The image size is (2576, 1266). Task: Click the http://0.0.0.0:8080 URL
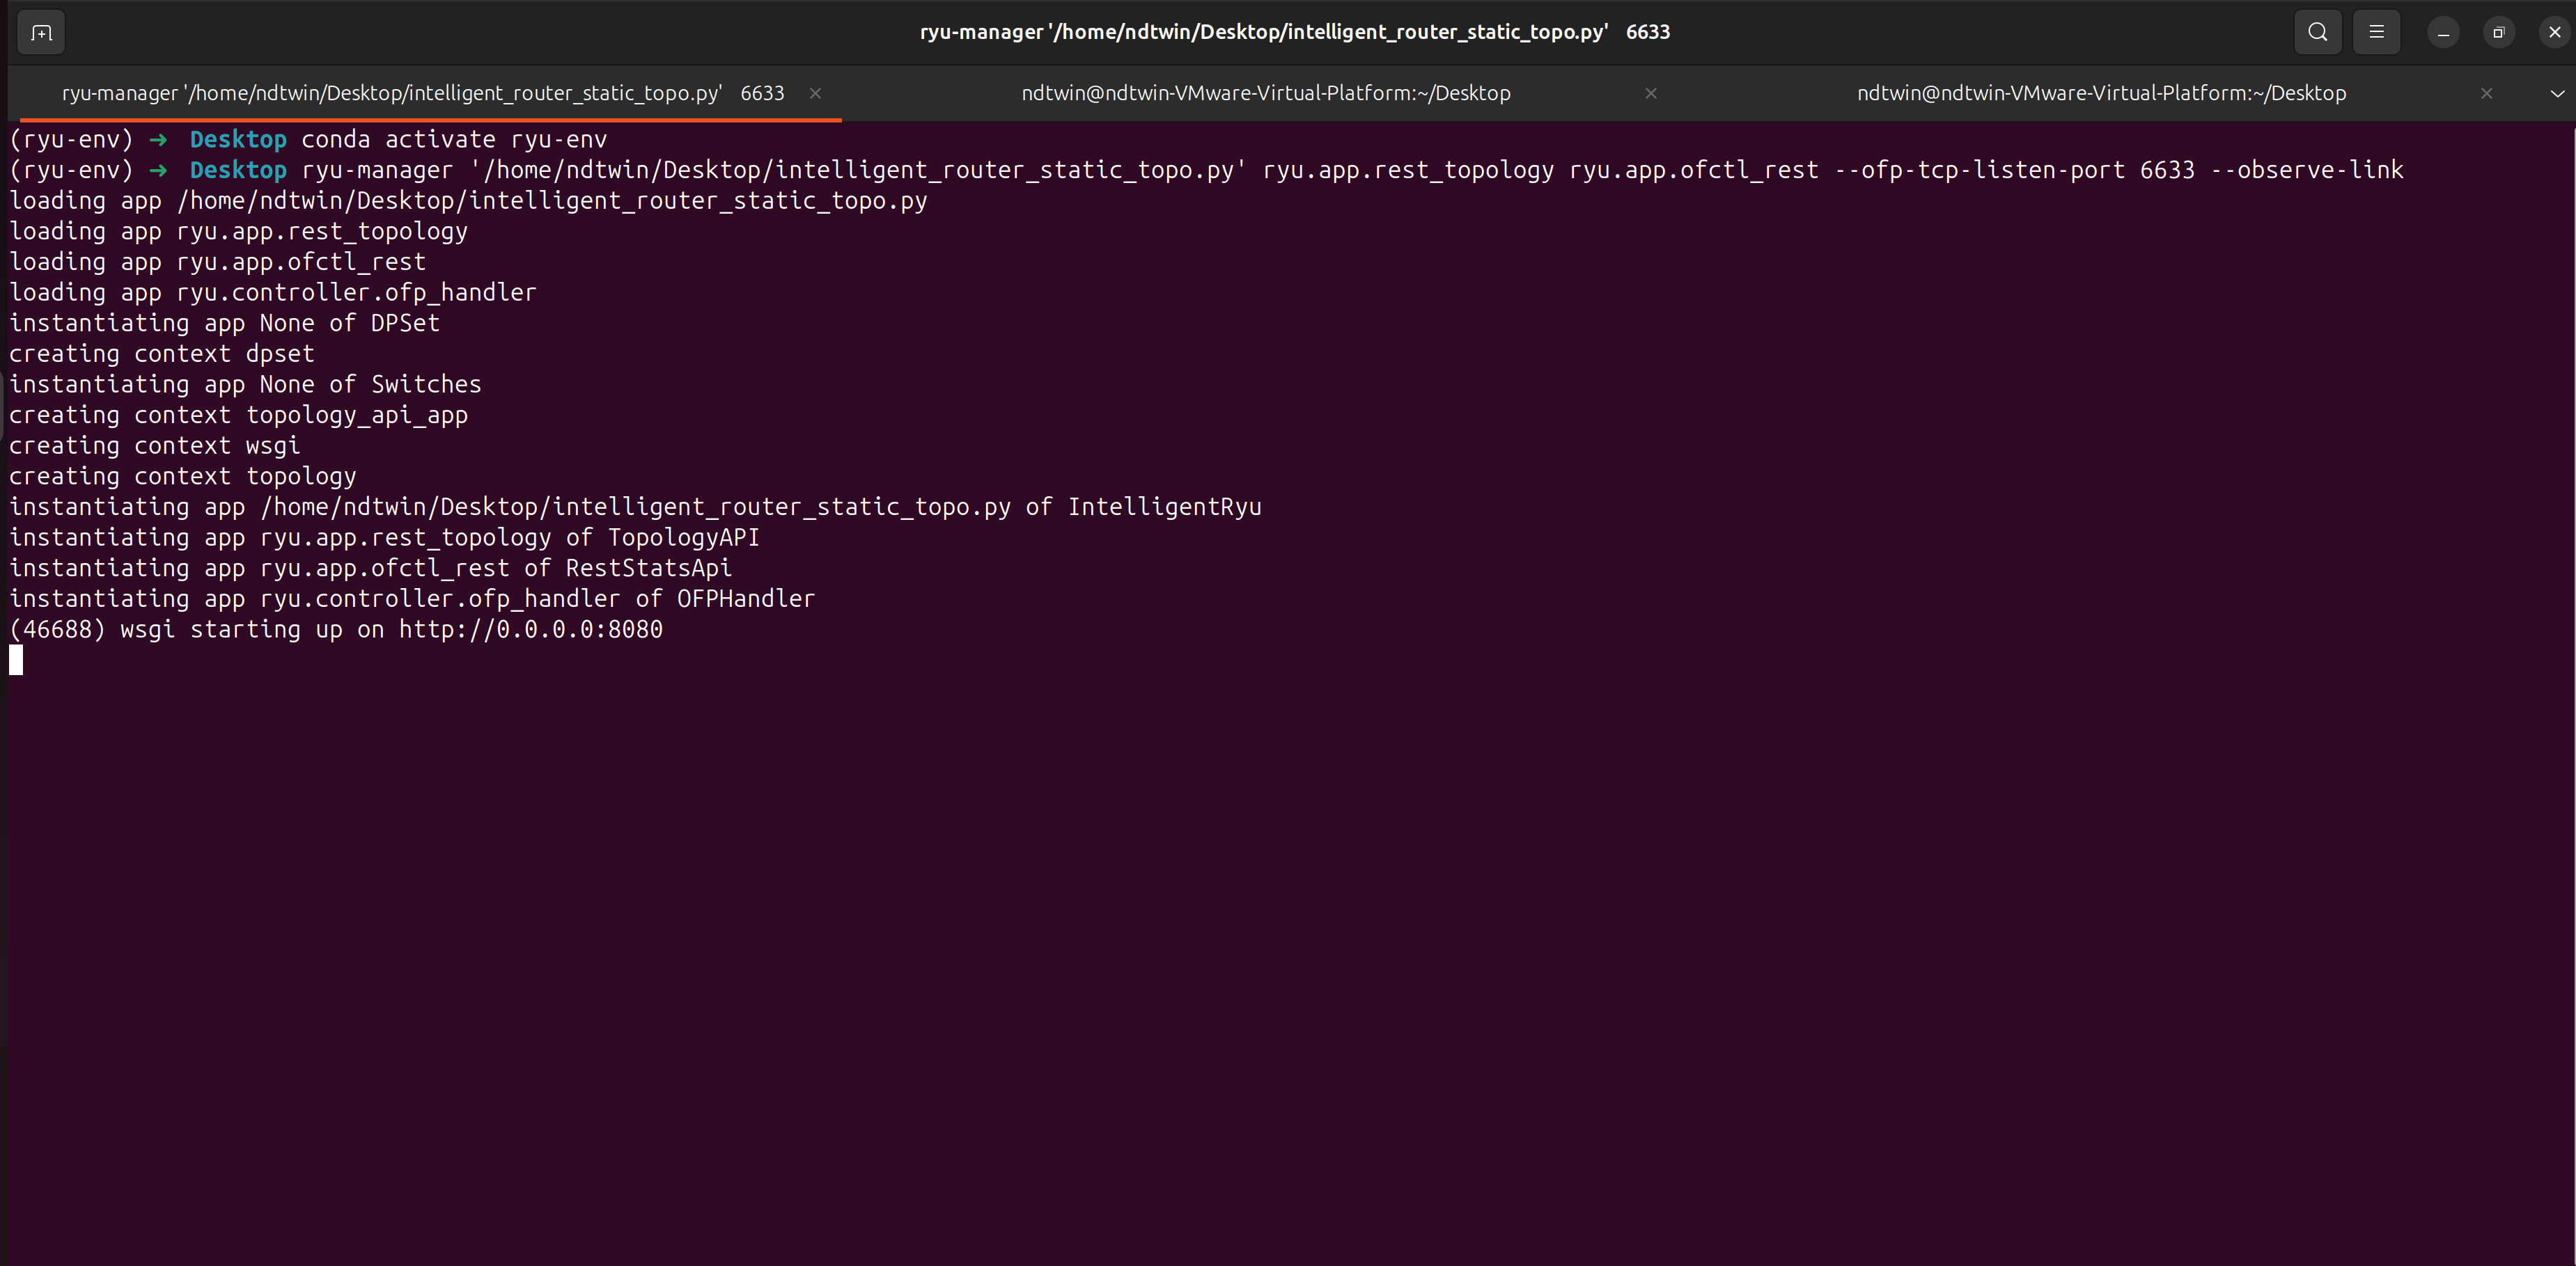530,629
